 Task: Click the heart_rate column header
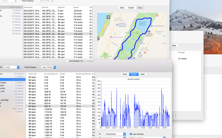(x=32, y=74)
